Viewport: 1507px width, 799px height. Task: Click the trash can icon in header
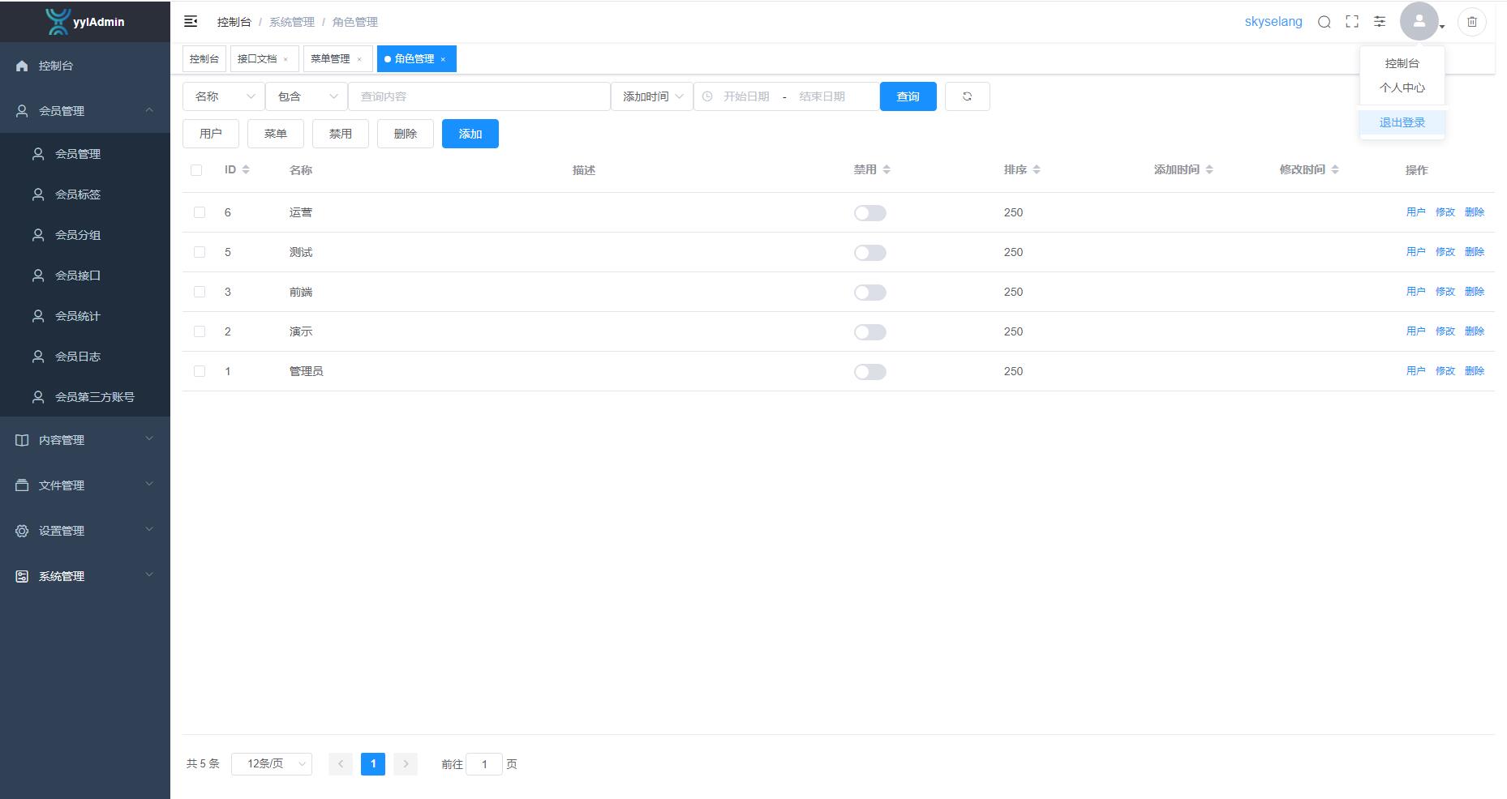[1472, 22]
